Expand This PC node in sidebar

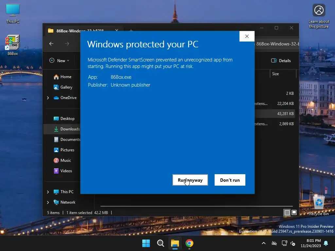tap(48, 192)
